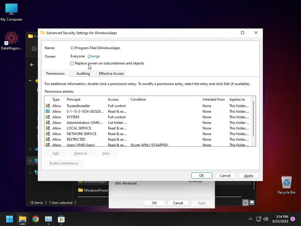The height and width of the screenshot is (226, 301).
Task: Click the Change owner link
Action: click(94, 56)
